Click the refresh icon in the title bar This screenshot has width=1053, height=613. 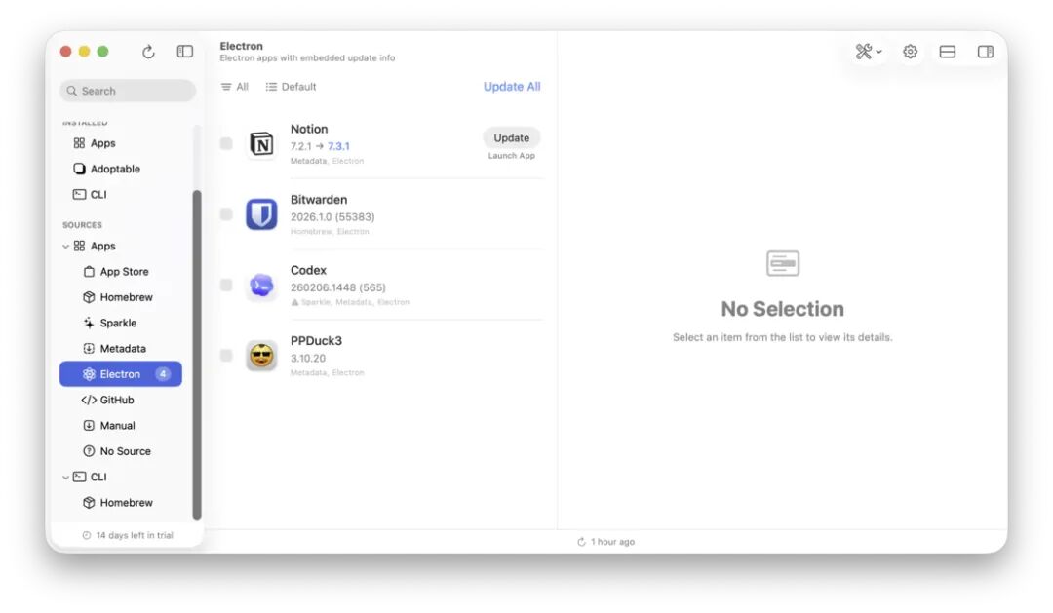(148, 52)
